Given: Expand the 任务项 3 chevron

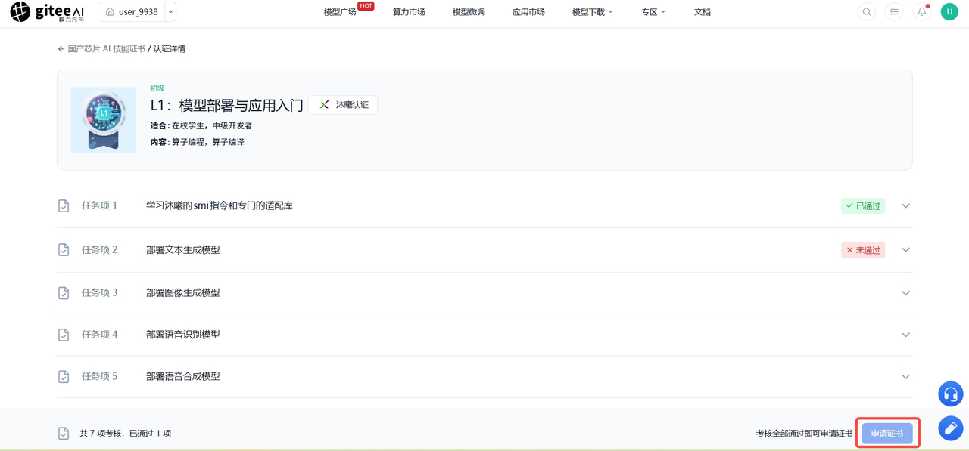Looking at the screenshot, I should coord(905,293).
